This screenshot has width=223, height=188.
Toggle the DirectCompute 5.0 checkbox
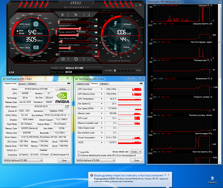point(51,154)
